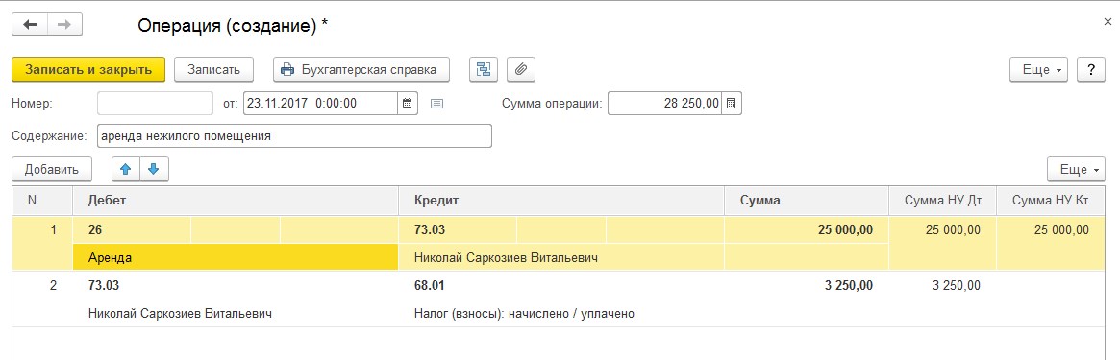Click the Содержание text field

tap(294, 135)
